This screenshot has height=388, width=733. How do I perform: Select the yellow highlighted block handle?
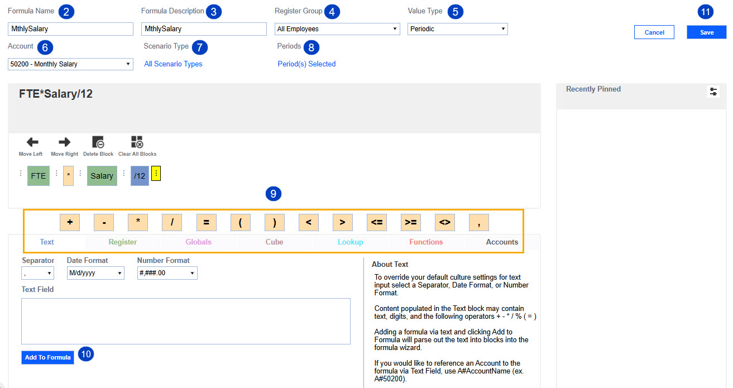(x=156, y=174)
